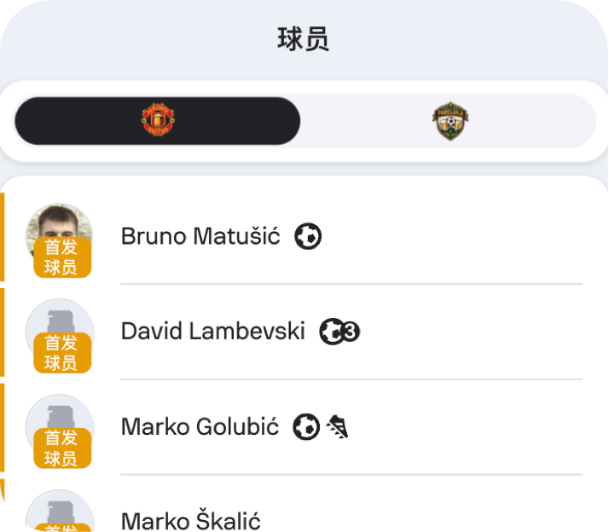Tap the starter badge under Marko Škalić's avatar
This screenshot has height=532, width=609.
61,528
